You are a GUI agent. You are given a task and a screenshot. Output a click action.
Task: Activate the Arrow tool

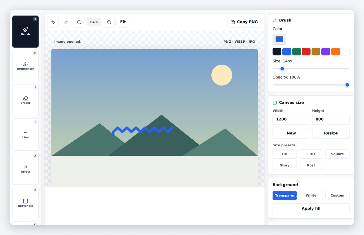point(25,169)
